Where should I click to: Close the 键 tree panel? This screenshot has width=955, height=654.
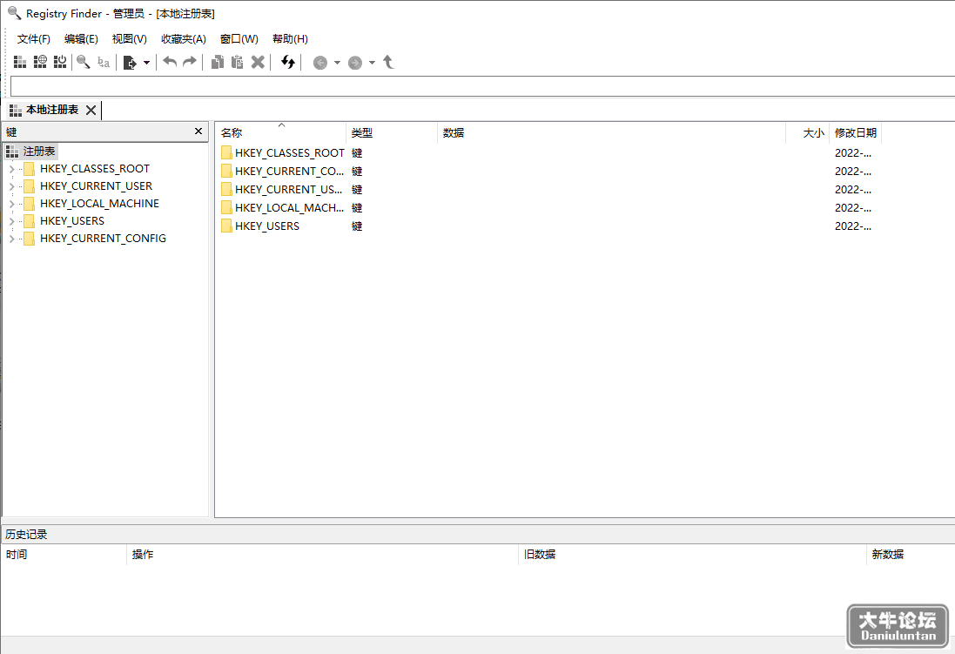point(198,131)
